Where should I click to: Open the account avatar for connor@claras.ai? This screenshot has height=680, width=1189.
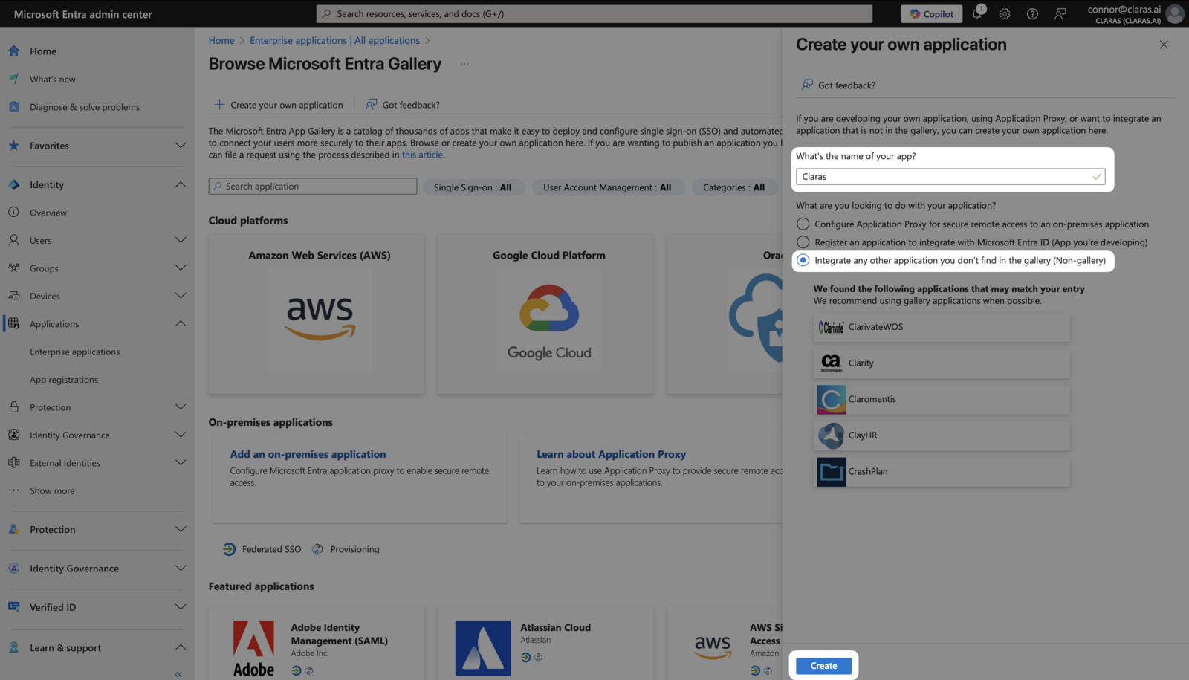click(x=1174, y=13)
